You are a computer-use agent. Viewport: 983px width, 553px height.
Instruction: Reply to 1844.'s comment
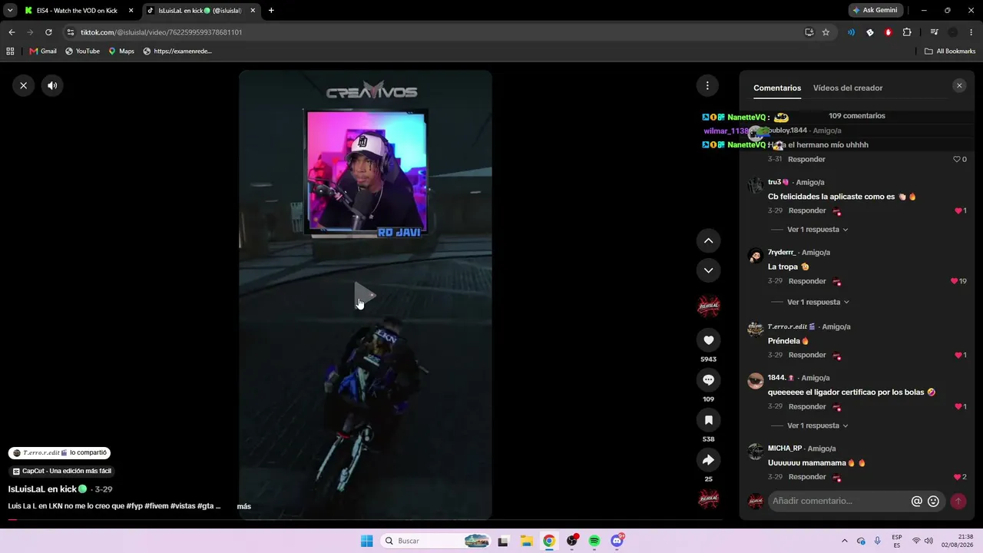coord(807,406)
